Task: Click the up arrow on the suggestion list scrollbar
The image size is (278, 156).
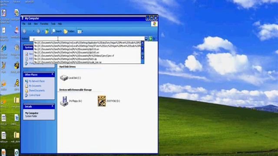Action: [142, 43]
